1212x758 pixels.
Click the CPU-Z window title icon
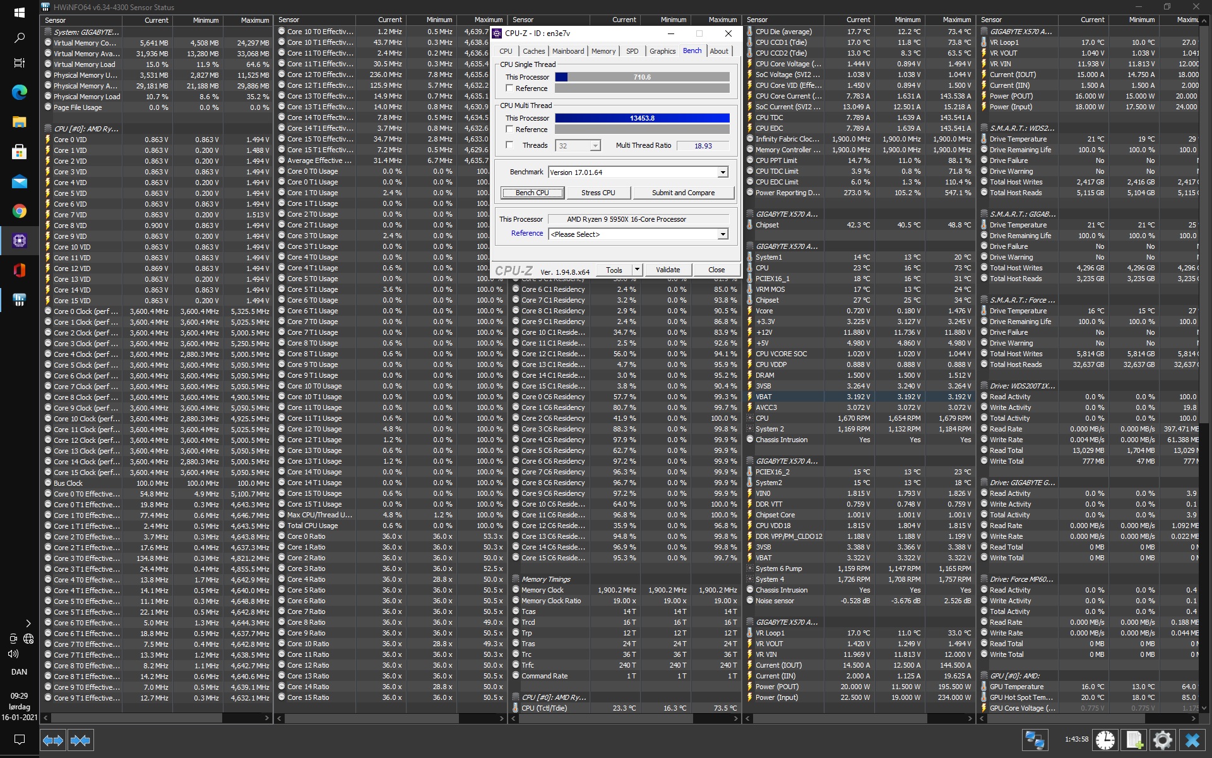tap(497, 33)
